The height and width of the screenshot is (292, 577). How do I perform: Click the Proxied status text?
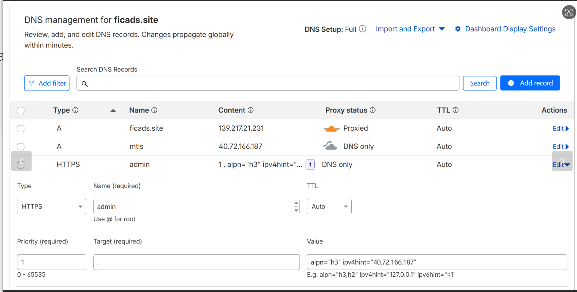click(x=356, y=128)
